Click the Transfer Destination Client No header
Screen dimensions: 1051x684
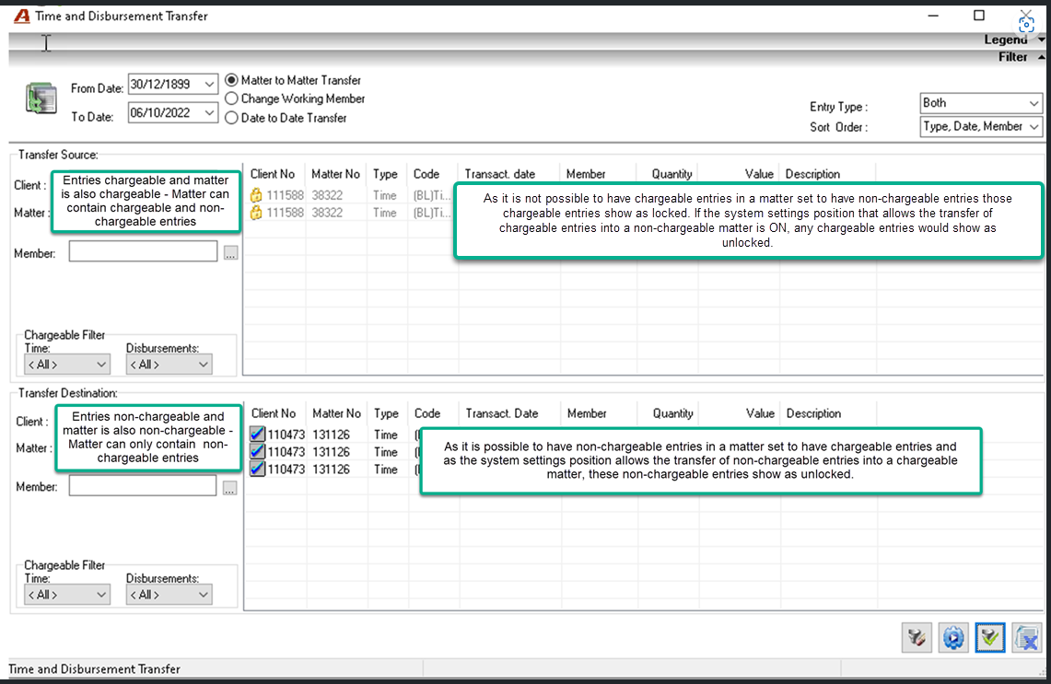[274, 413]
